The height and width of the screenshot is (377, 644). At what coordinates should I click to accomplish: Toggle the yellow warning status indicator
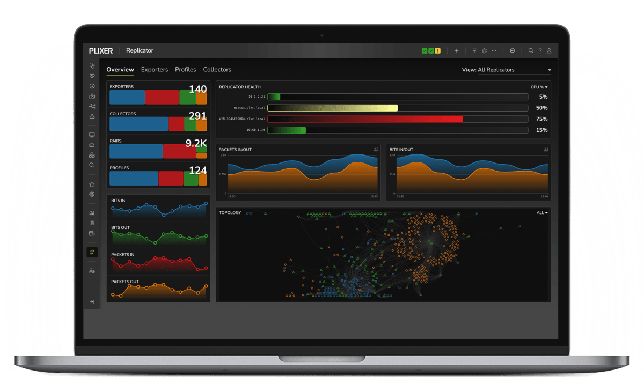tap(437, 50)
